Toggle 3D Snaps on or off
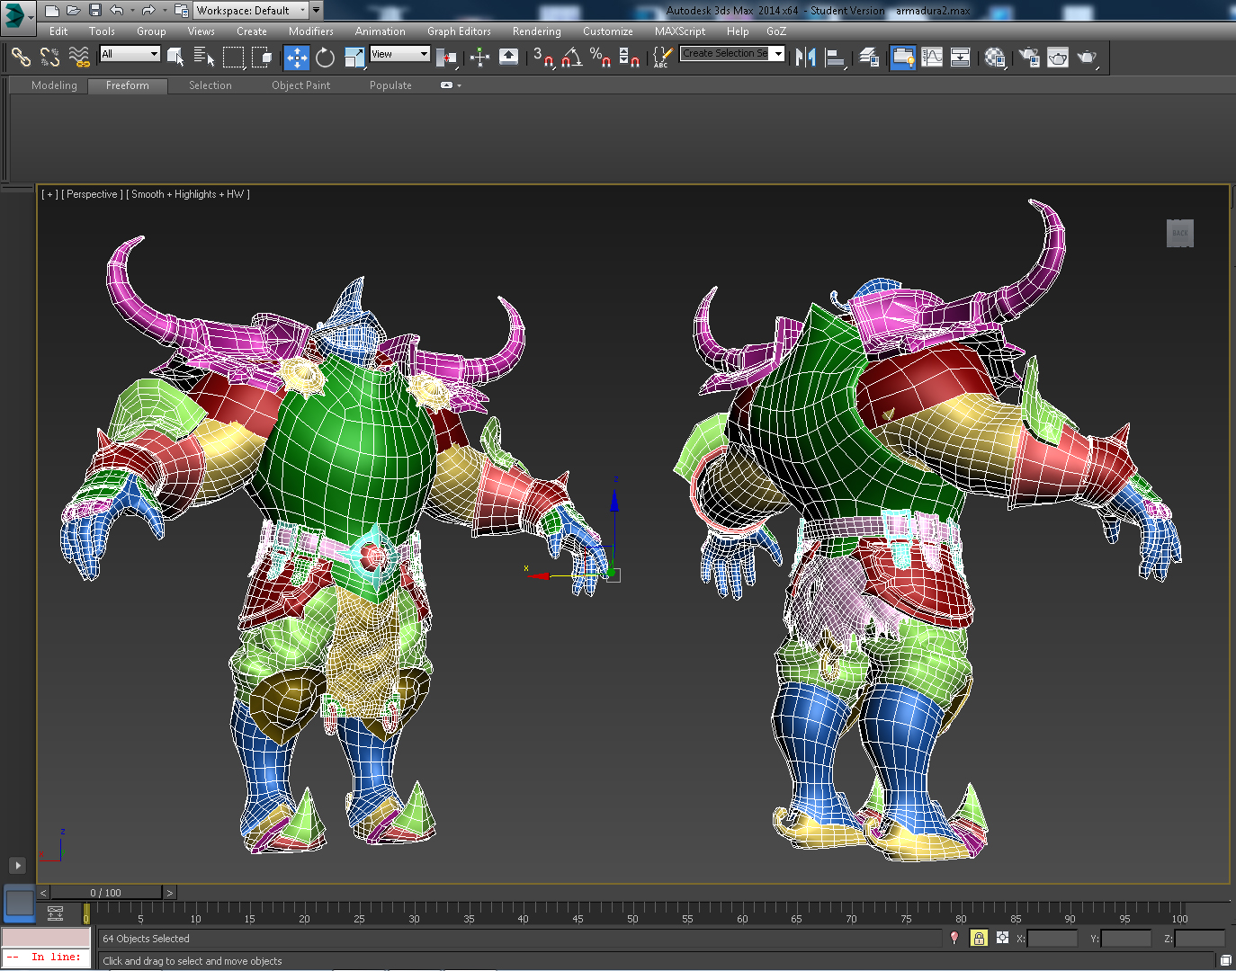Screen dimensions: 1236x971 point(542,58)
